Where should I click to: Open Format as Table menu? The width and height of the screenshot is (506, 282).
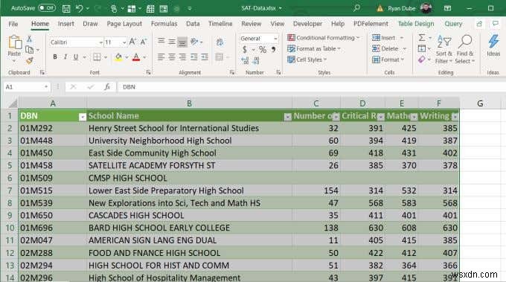click(314, 48)
